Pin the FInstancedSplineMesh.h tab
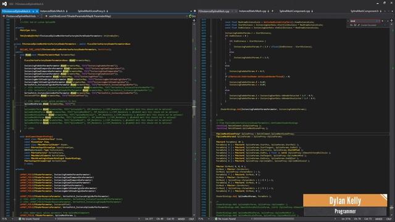The width and height of the screenshot is (395, 222). (33, 11)
